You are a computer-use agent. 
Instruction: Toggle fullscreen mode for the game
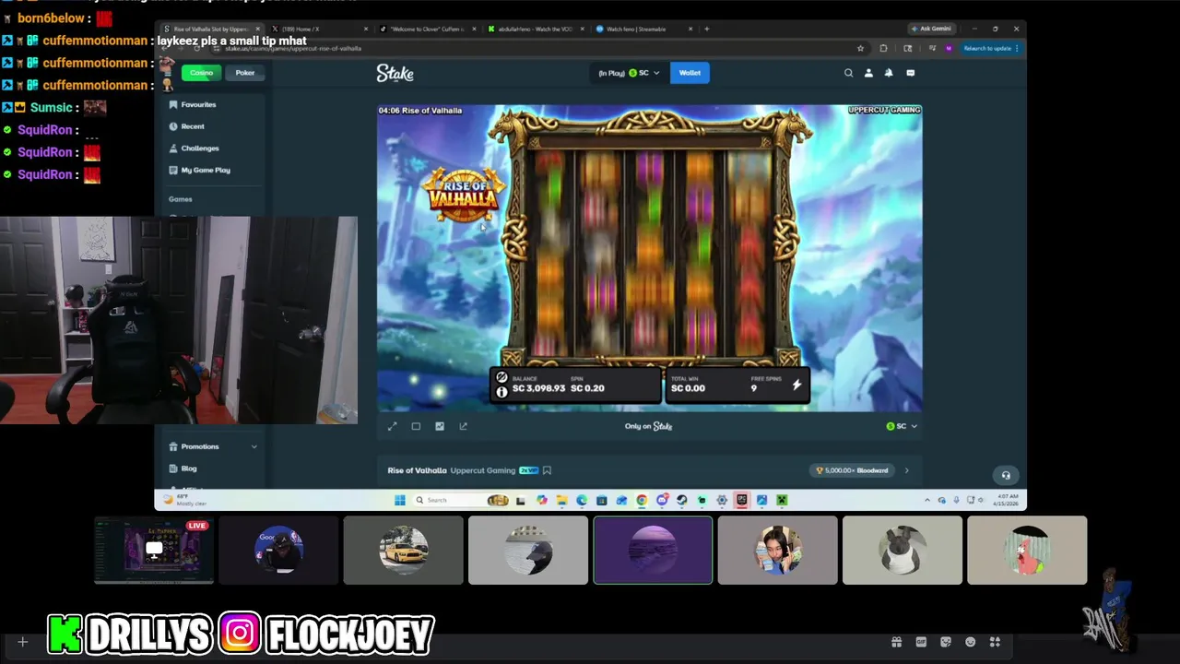392,426
